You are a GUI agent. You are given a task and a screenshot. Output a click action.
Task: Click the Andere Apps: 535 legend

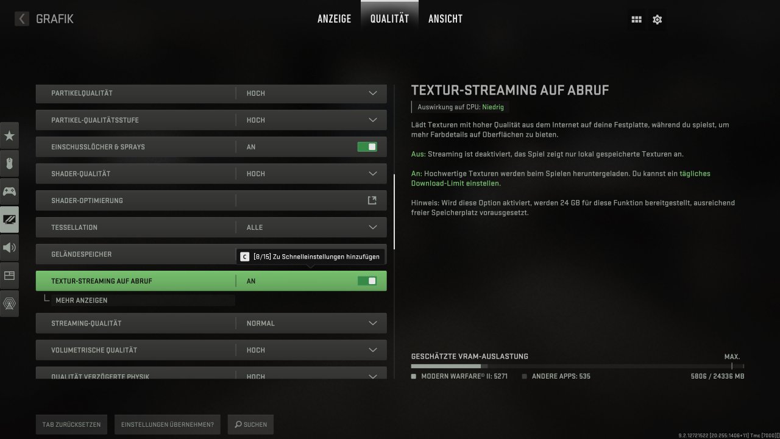pos(556,377)
